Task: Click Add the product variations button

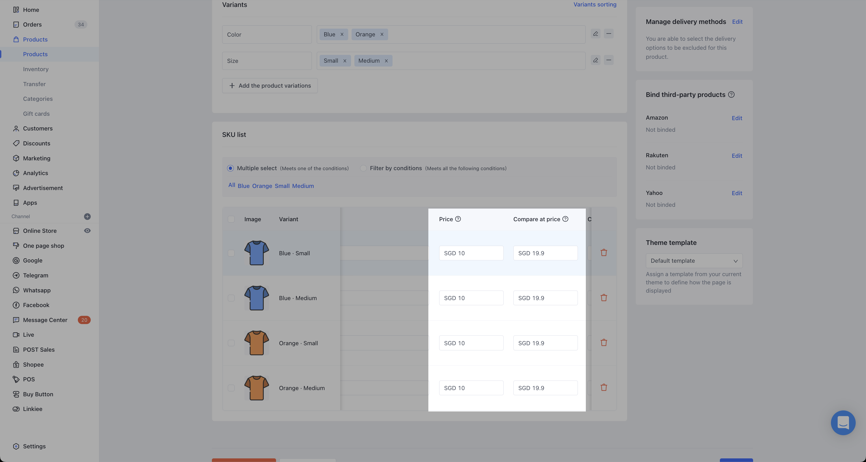Action: 270,86
